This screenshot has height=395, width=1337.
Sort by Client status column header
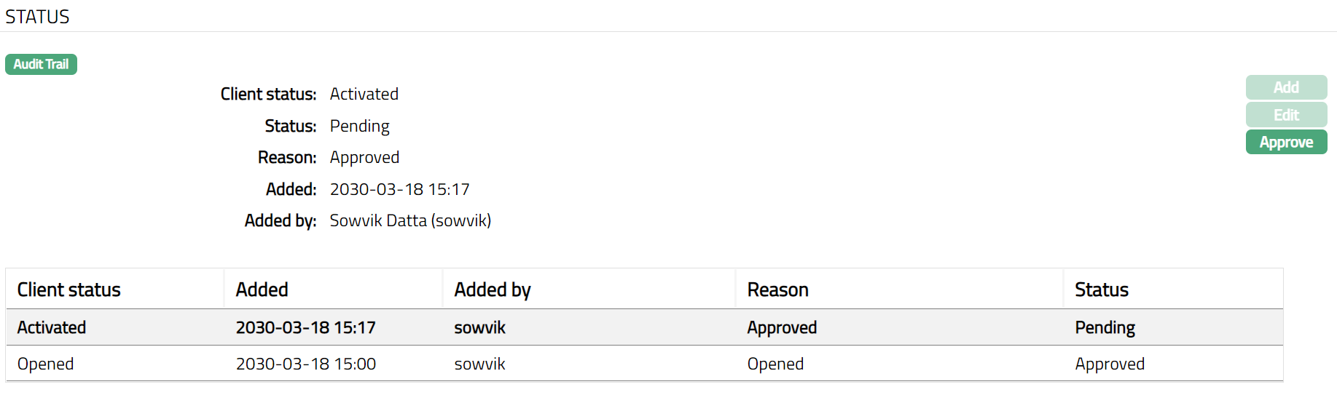pos(69,290)
